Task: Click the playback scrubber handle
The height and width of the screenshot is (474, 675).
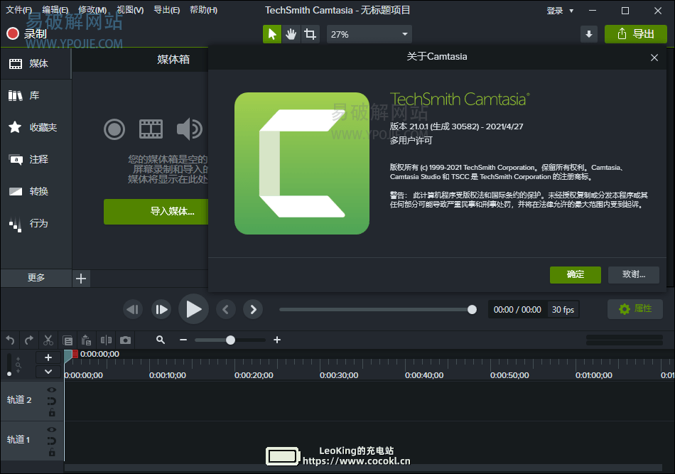Action: 472,310
